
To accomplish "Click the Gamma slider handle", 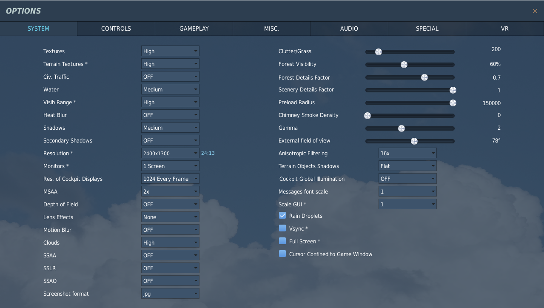I will click(x=401, y=128).
